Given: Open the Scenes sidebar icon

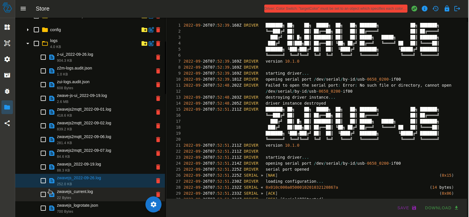Looking at the screenshot, I should point(7,75).
